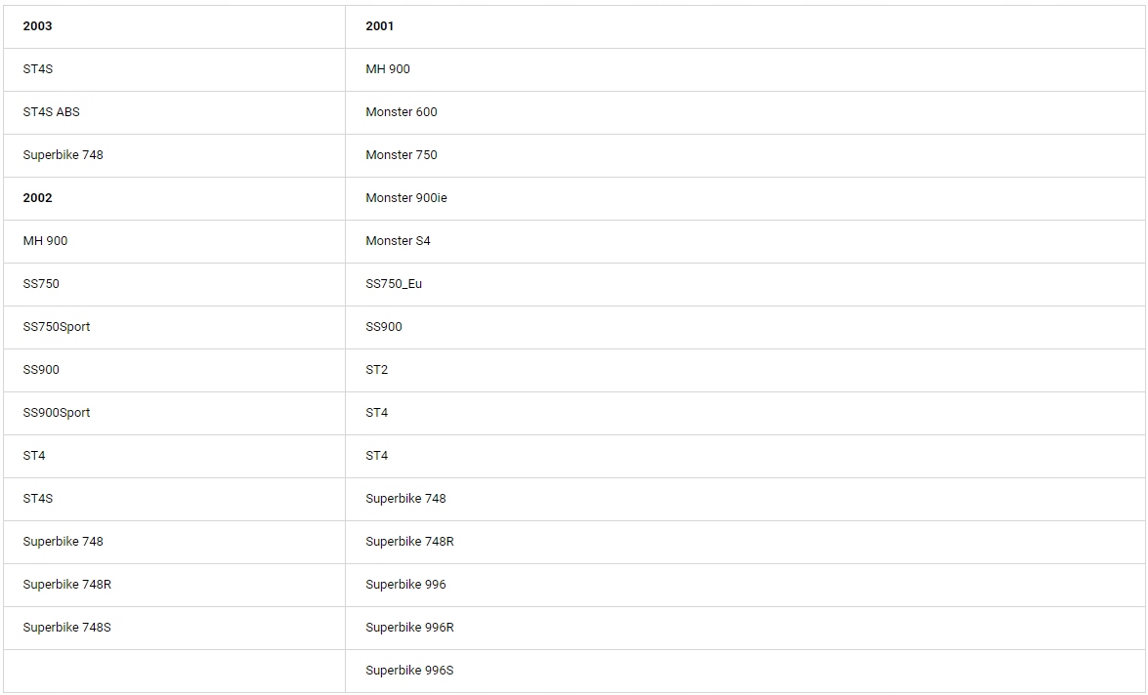Click Superbike 748R in the 2001 column

click(409, 542)
